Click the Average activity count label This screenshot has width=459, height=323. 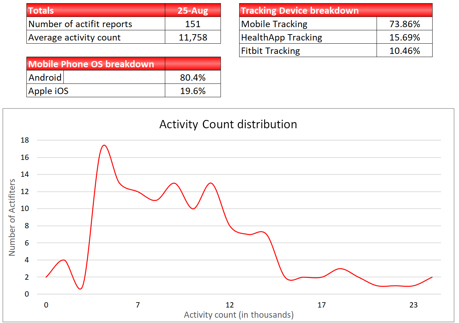pyautogui.click(x=95, y=37)
